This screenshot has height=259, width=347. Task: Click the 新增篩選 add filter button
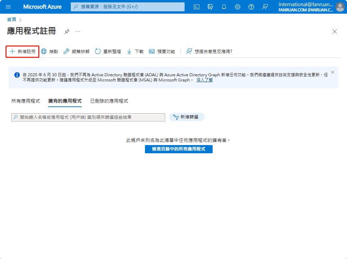click(187, 117)
